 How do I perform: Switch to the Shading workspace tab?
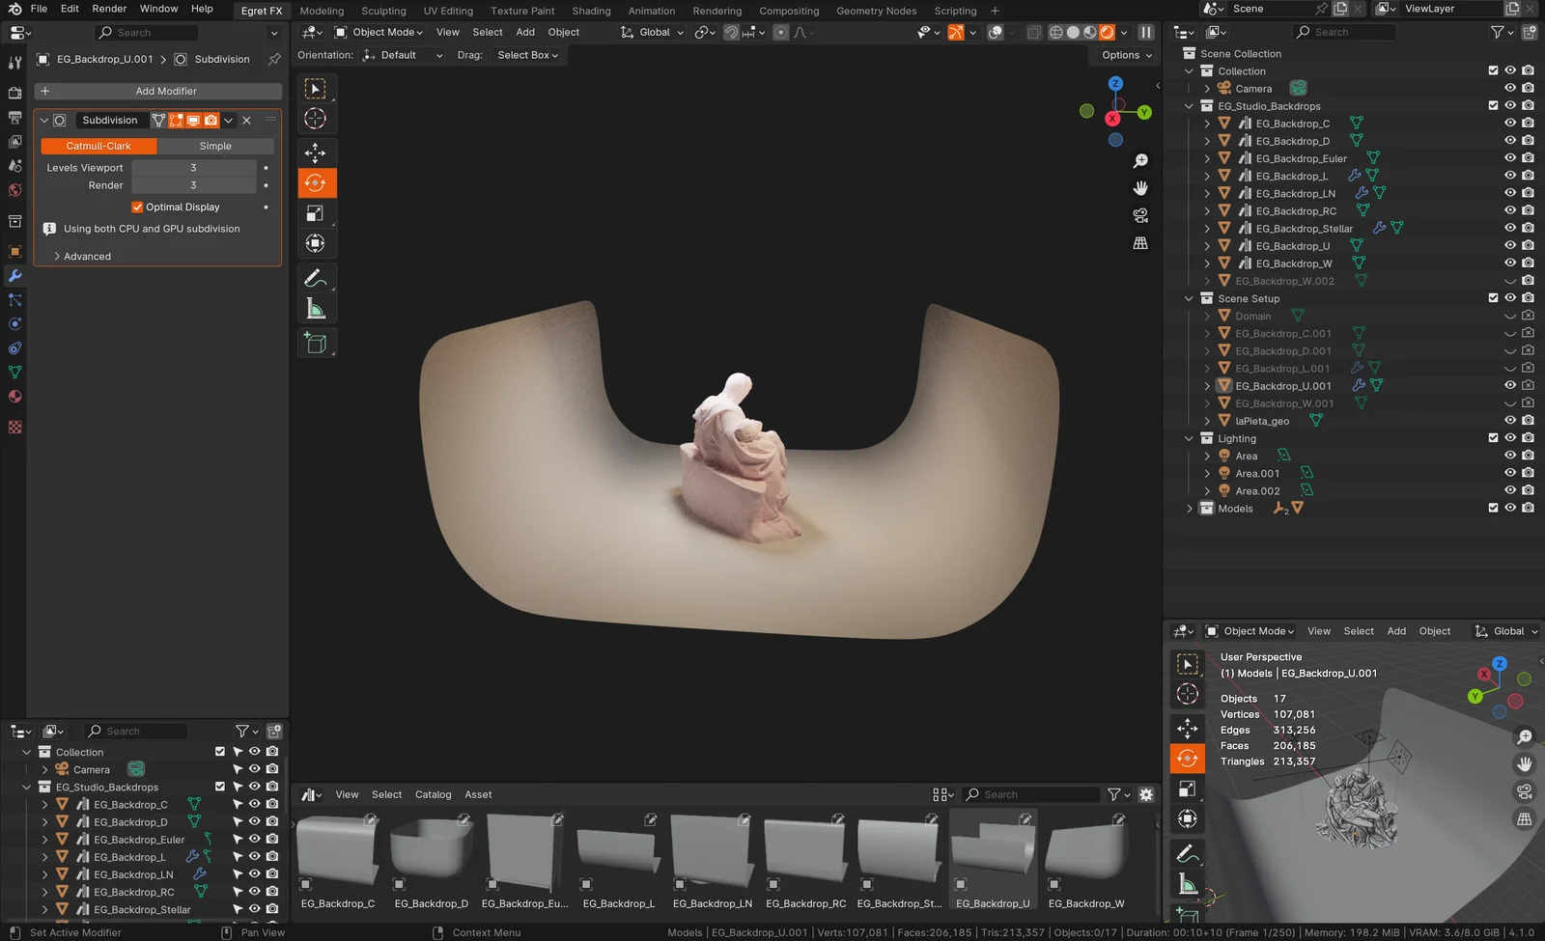pos(591,11)
